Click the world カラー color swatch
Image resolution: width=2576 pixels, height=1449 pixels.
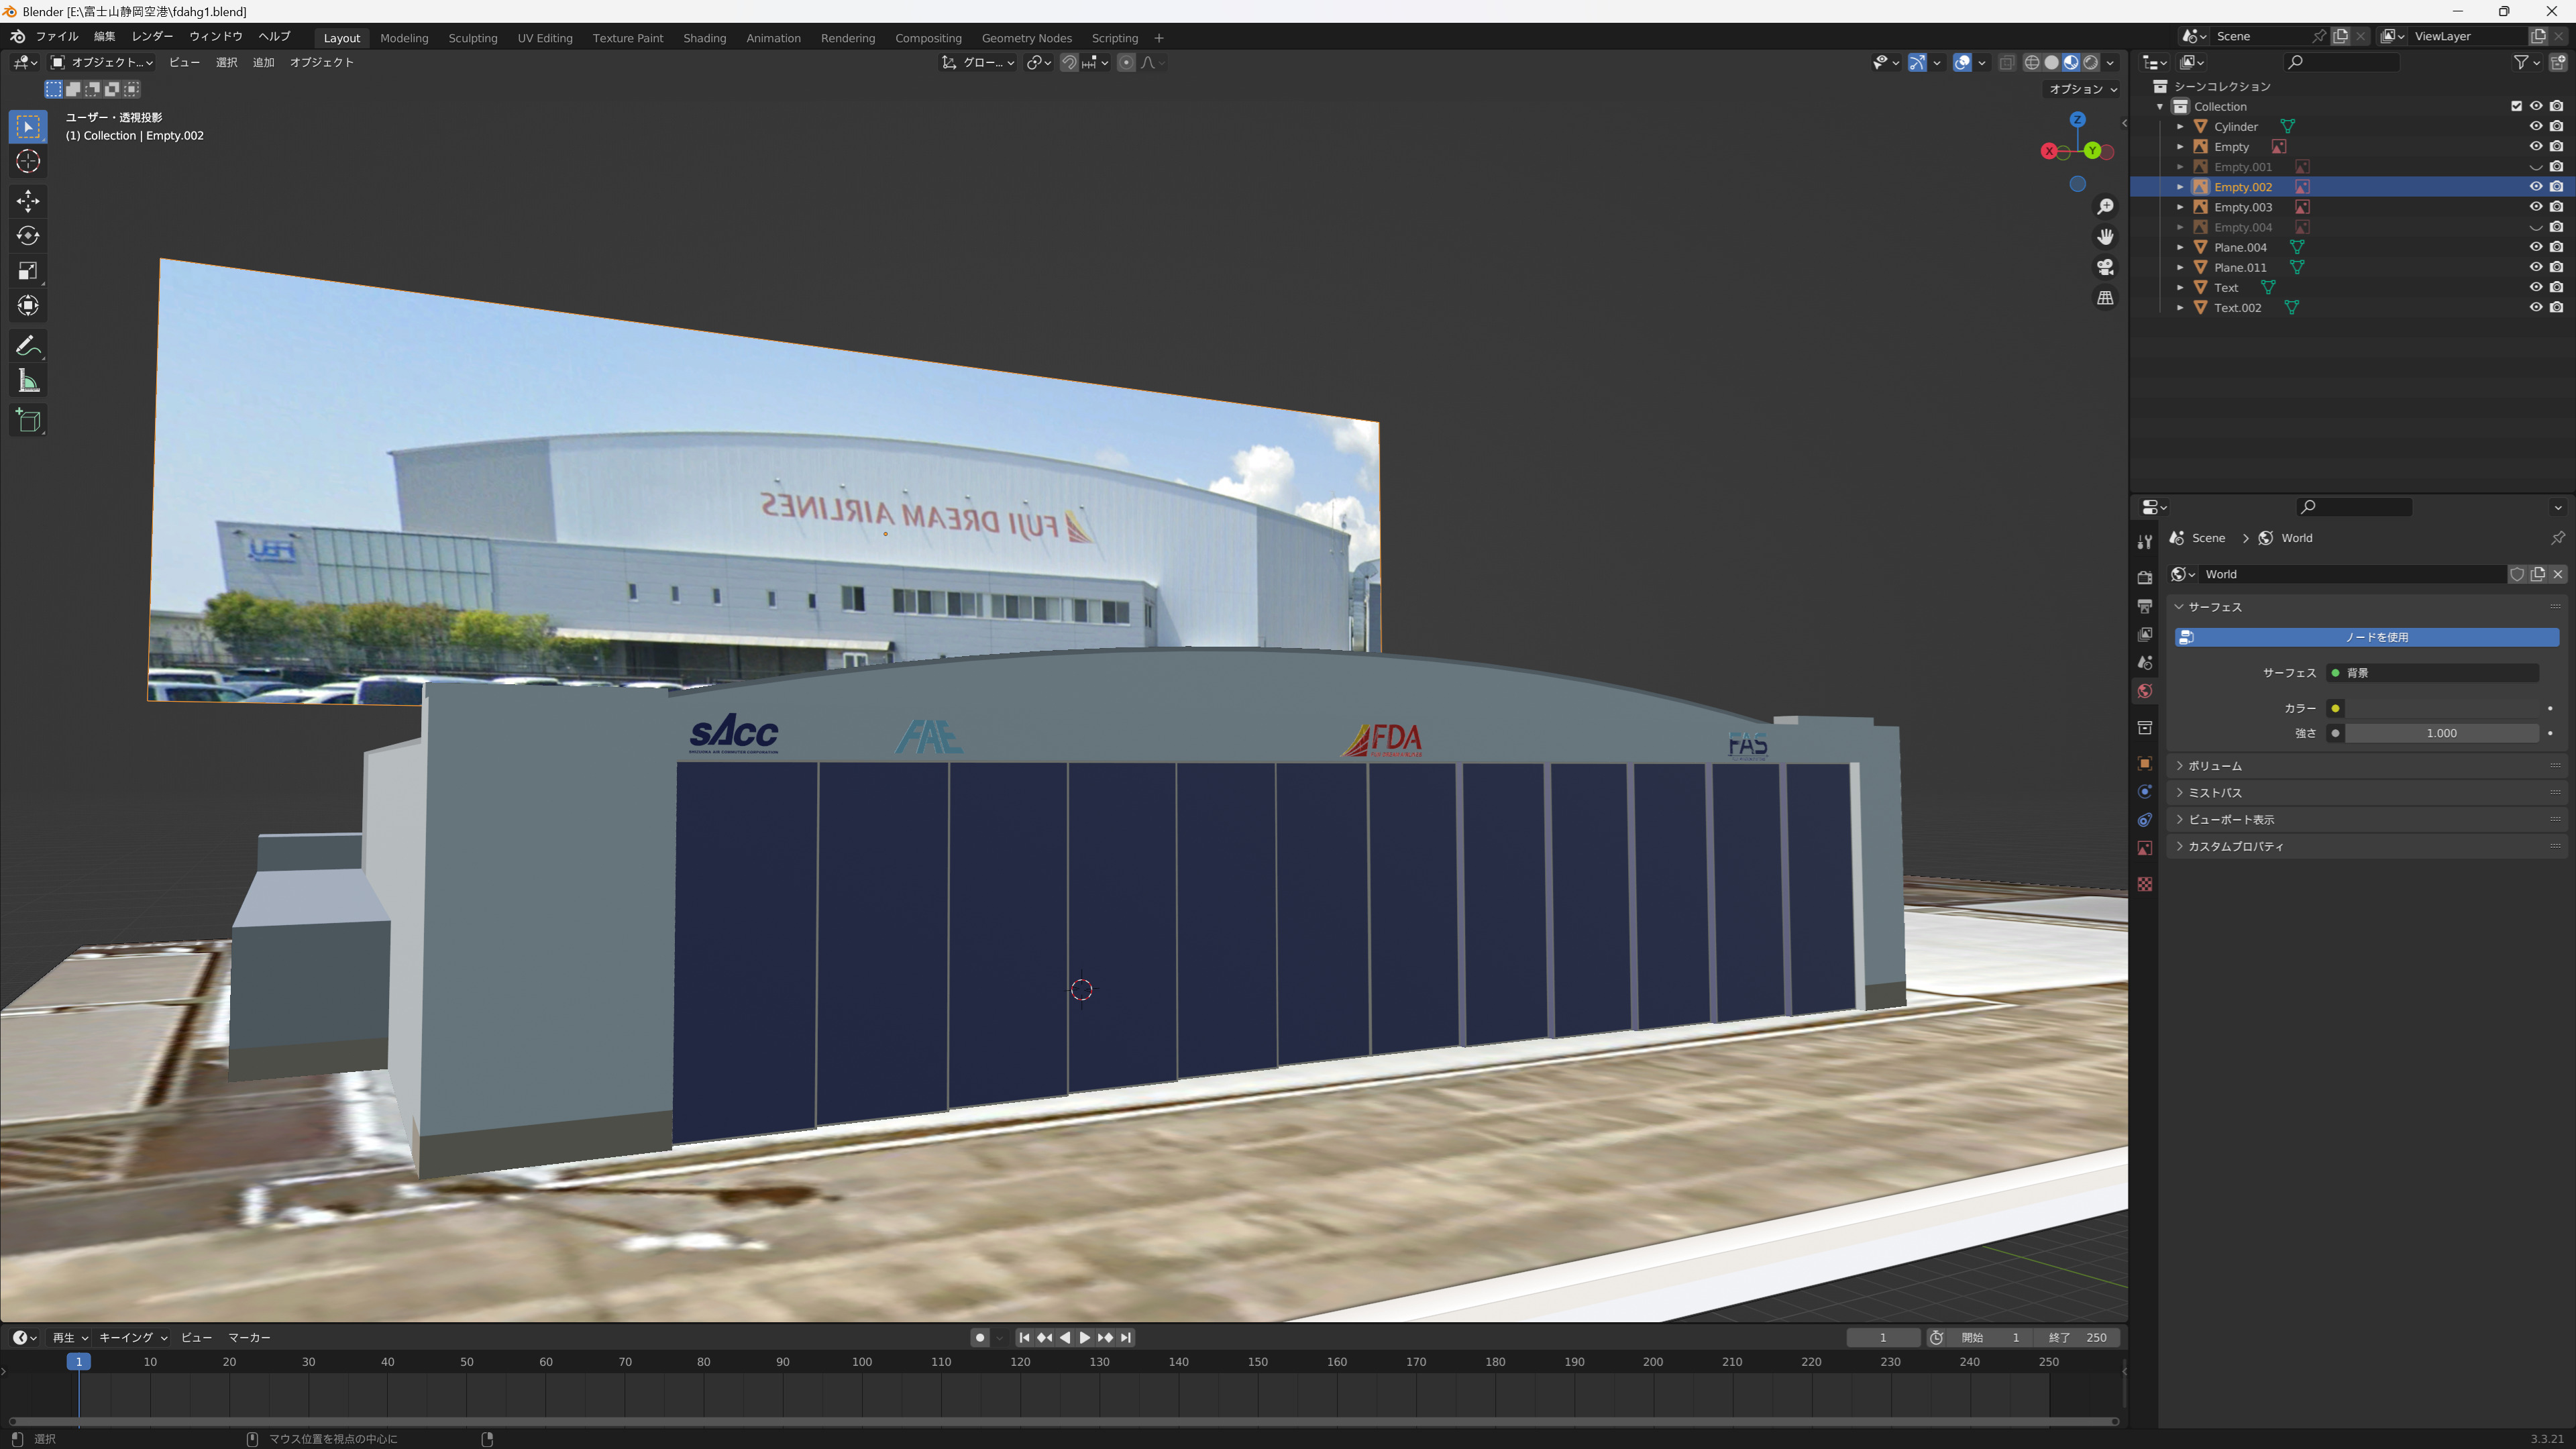pyautogui.click(x=2432, y=708)
